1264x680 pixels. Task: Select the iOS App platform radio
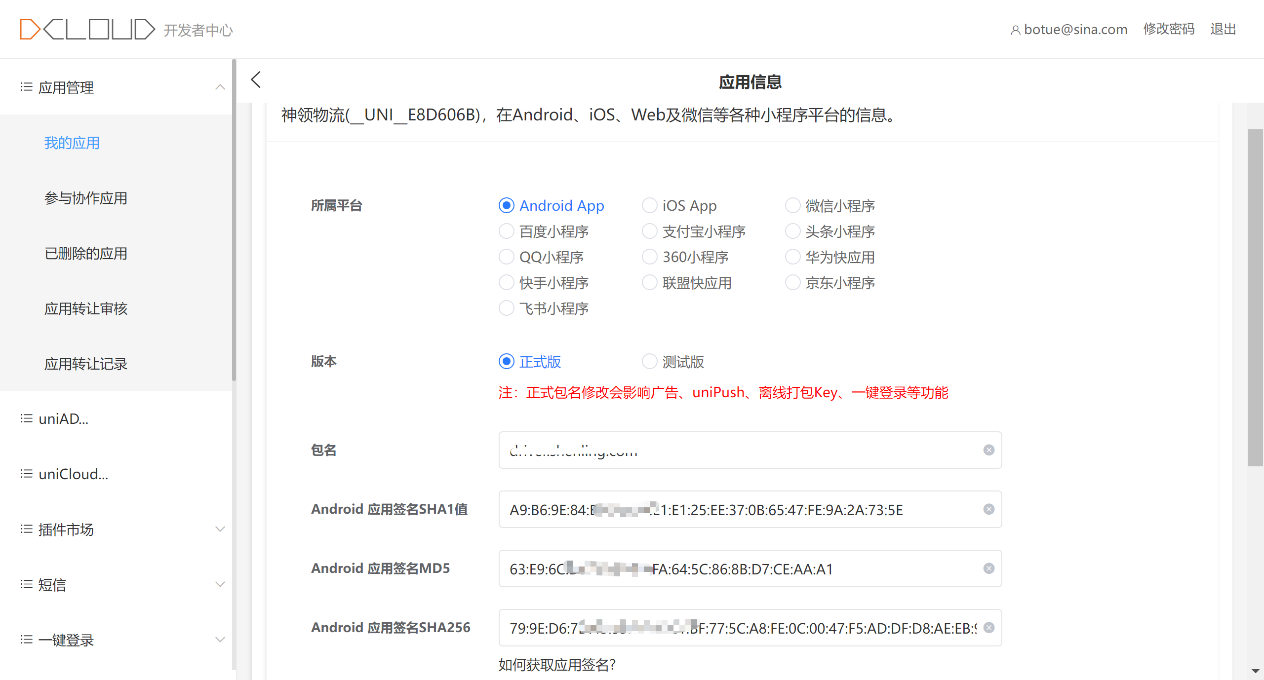tap(650, 205)
